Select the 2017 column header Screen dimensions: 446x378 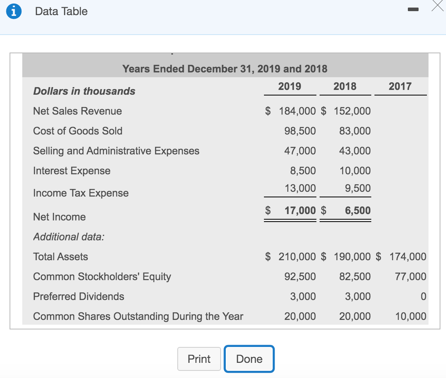pyautogui.click(x=400, y=86)
